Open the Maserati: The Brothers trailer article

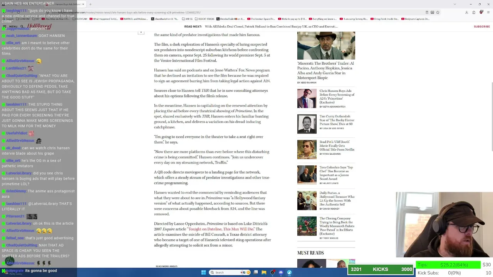click(x=325, y=70)
